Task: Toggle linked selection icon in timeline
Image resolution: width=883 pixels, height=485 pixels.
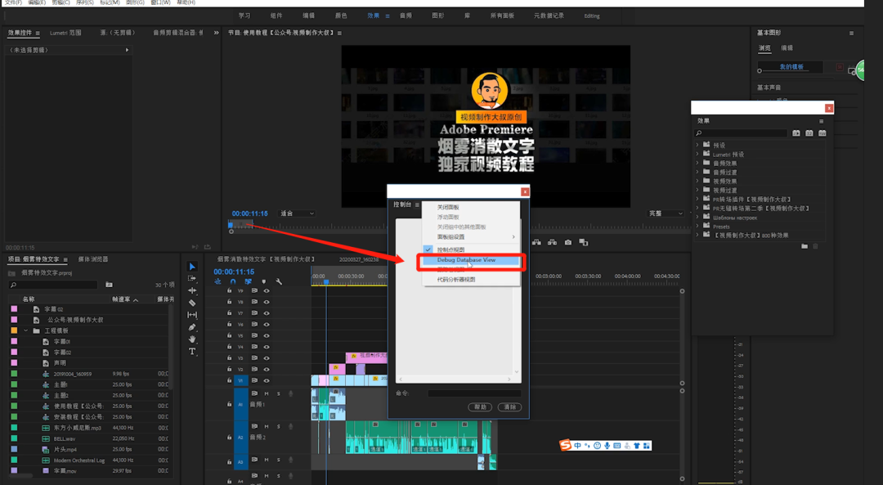Action: coord(248,281)
